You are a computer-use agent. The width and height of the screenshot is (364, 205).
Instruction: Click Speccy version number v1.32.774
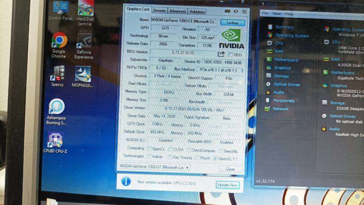[265, 181]
